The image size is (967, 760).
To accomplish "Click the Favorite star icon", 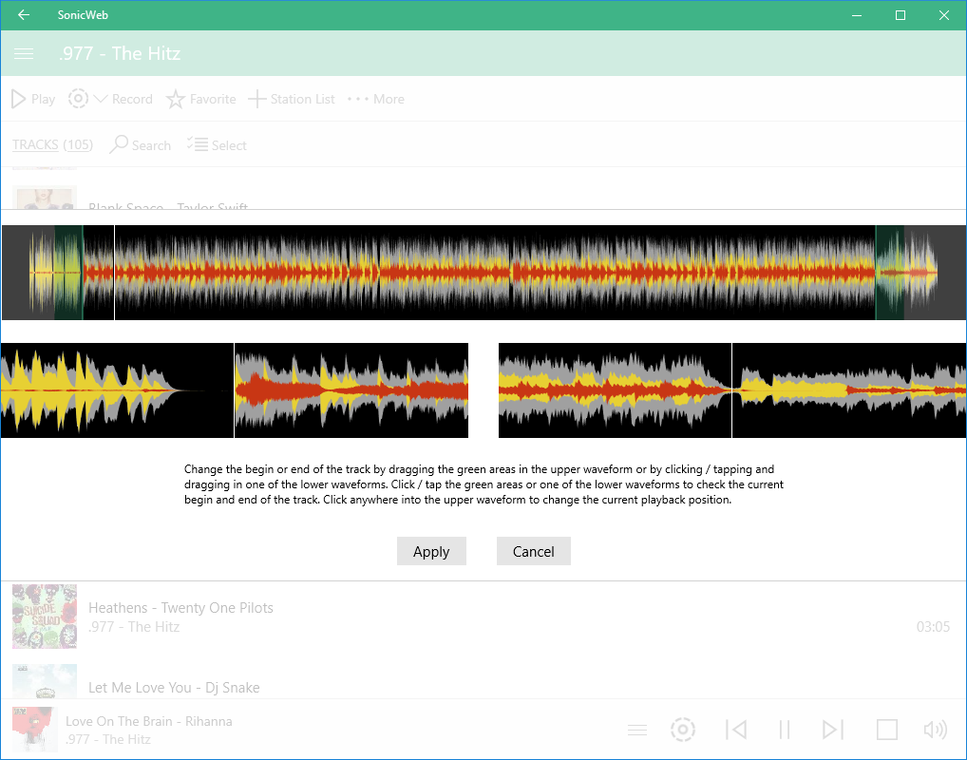I will click(x=177, y=98).
